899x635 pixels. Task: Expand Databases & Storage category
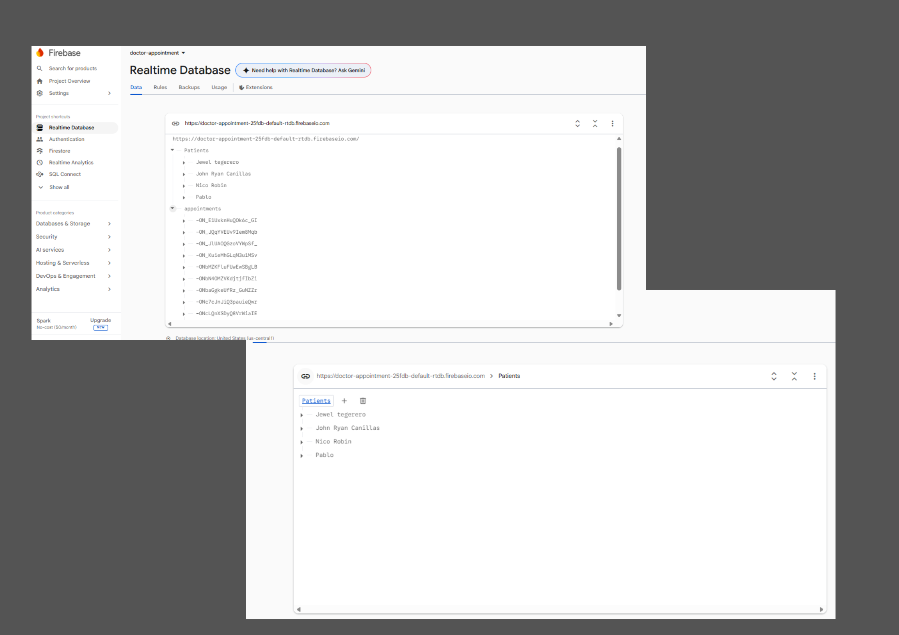coord(109,224)
